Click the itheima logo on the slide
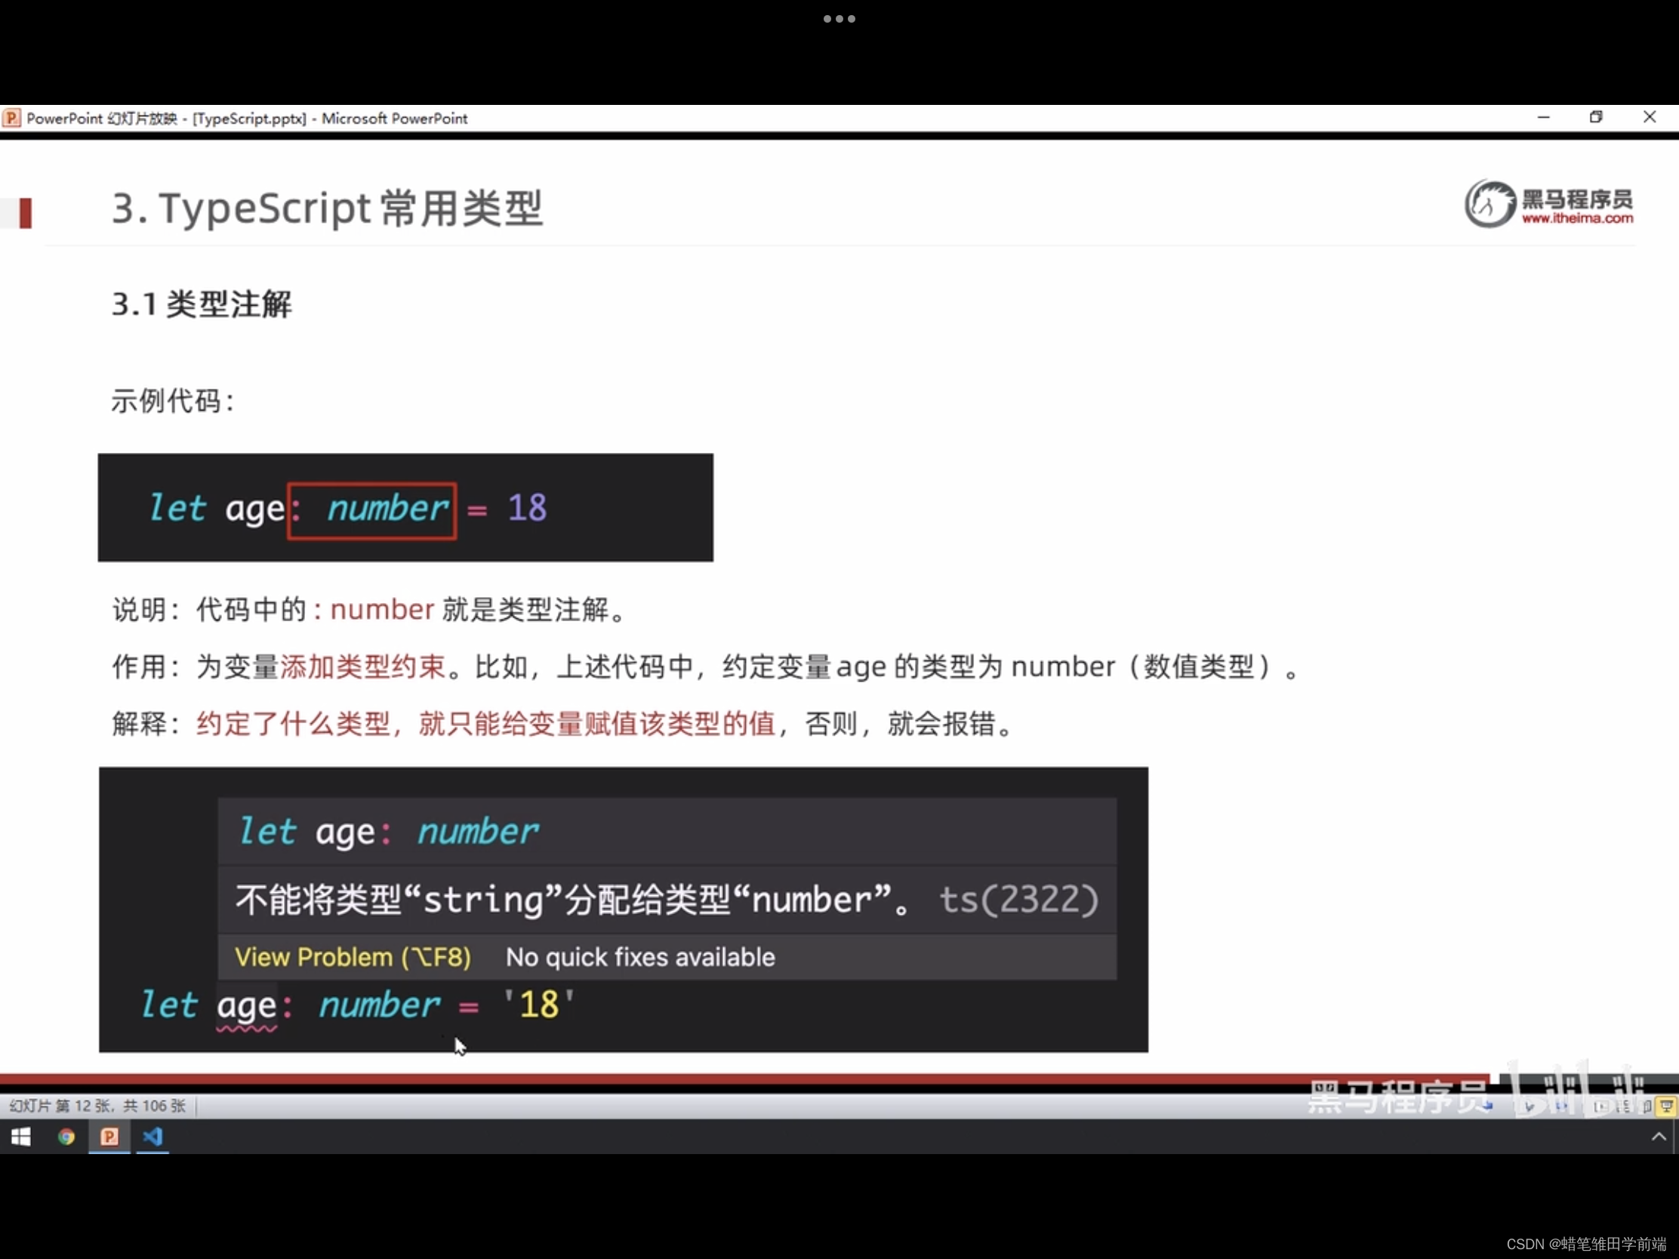 click(x=1548, y=202)
